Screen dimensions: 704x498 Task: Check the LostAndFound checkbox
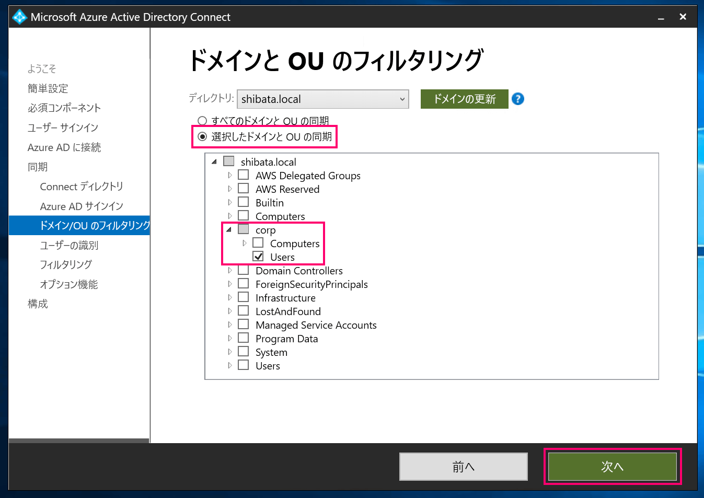243,310
